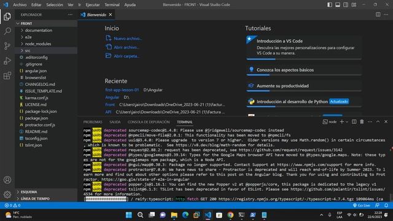This screenshot has height=221, width=393.
Task: Open editor more actions ellipsis
Action: [x=386, y=15]
